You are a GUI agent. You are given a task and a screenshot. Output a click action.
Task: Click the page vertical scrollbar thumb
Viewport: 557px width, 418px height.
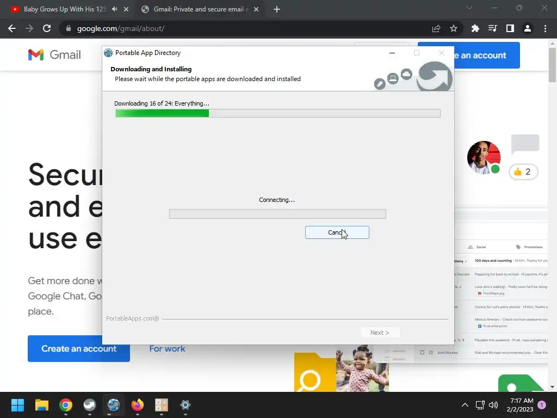click(552, 65)
